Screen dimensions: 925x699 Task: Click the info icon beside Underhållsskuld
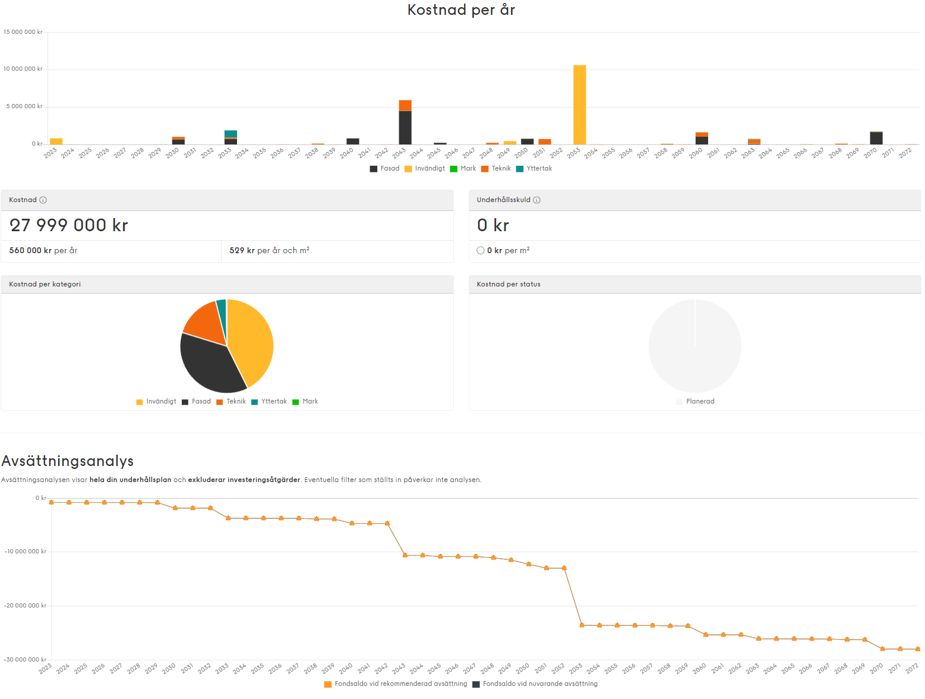coord(536,200)
